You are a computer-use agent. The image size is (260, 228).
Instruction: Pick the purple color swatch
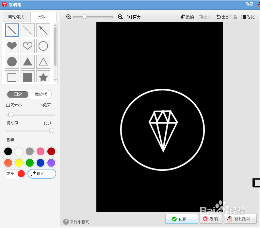(51, 163)
